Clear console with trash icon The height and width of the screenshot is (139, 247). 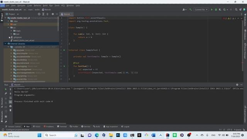(x=10, y=110)
